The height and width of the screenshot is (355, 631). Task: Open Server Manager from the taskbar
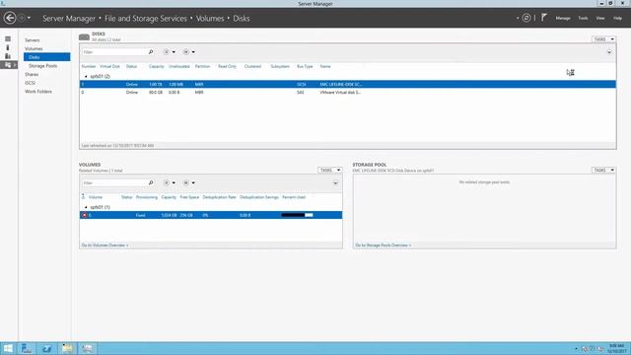(x=27, y=348)
